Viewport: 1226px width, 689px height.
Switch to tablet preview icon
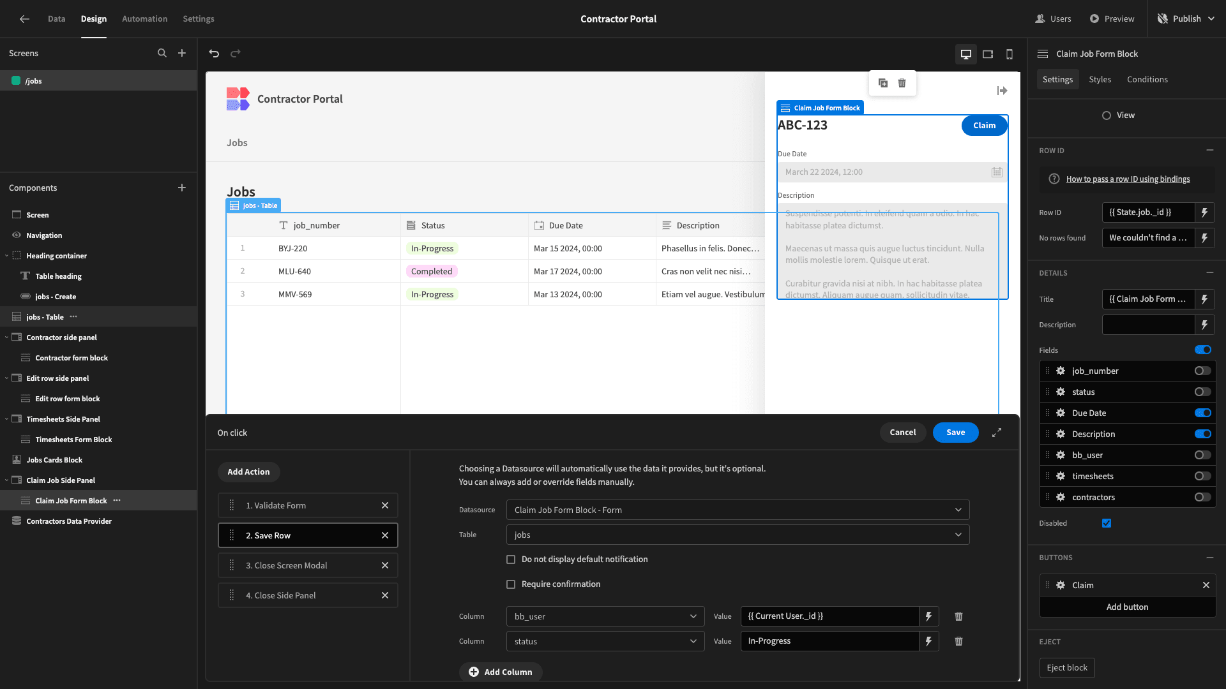tap(988, 54)
